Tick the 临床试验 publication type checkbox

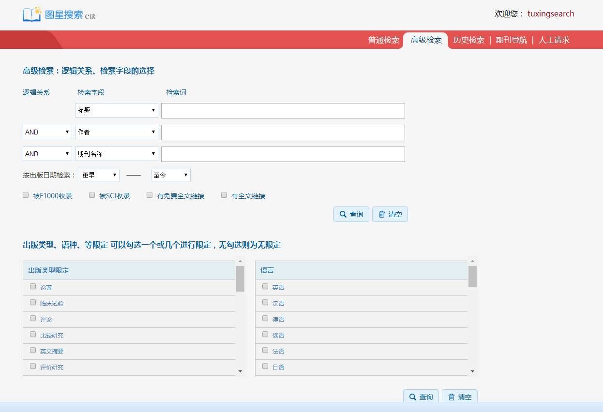33,303
